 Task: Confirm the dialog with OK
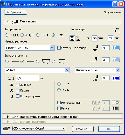coord(109,129)
